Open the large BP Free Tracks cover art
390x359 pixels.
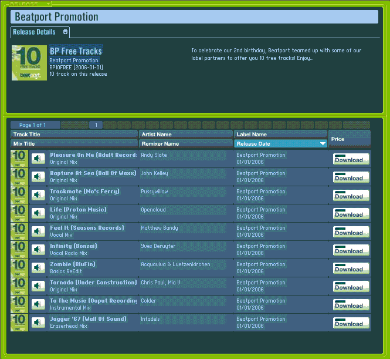pyautogui.click(x=29, y=63)
